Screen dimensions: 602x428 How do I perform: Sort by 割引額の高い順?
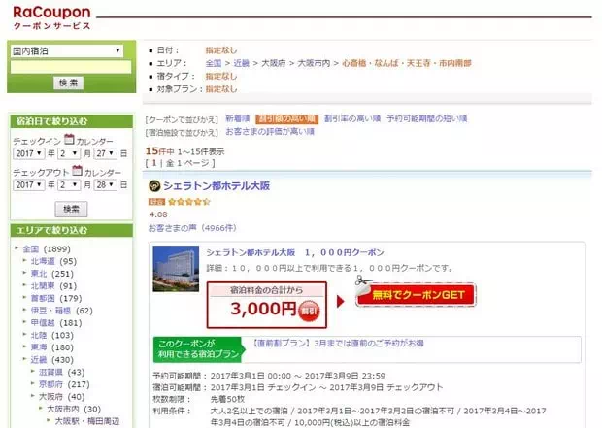286,119
